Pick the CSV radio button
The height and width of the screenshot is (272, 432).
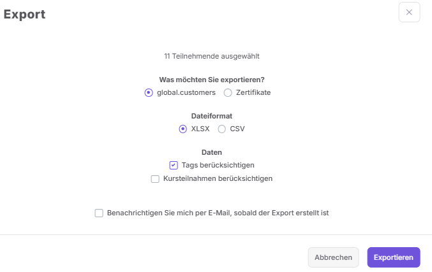(x=222, y=129)
